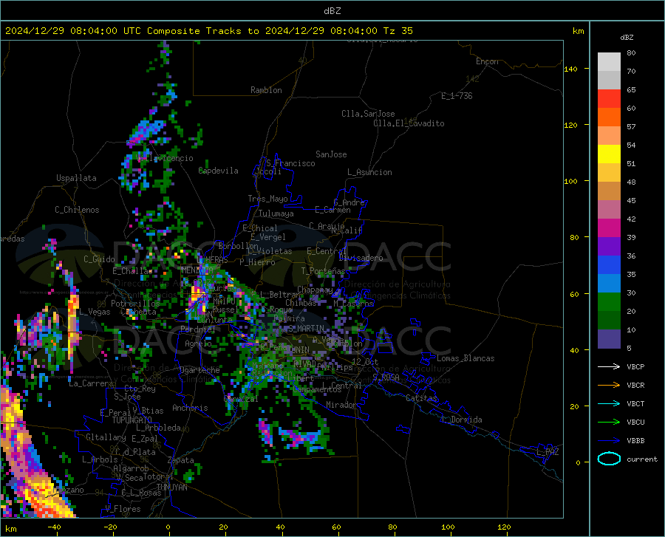665x537 pixels.
Task: Click the 'Chapanay' map label
Action: pyautogui.click(x=315, y=290)
